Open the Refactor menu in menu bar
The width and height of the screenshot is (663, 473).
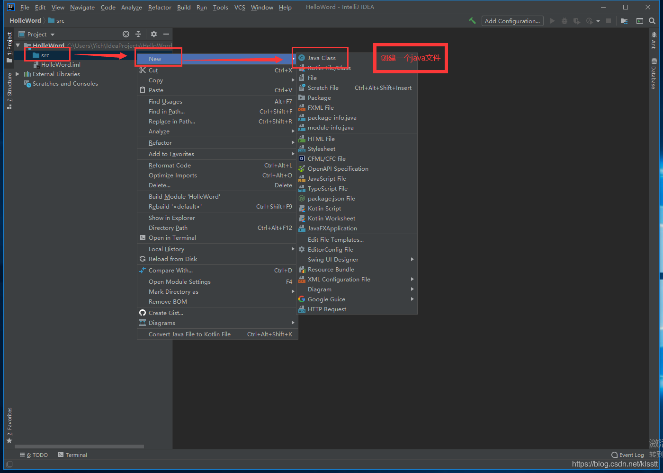(x=160, y=7)
